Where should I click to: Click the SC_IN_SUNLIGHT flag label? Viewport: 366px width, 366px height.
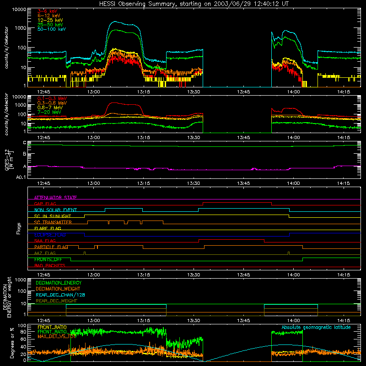[x=53, y=216]
